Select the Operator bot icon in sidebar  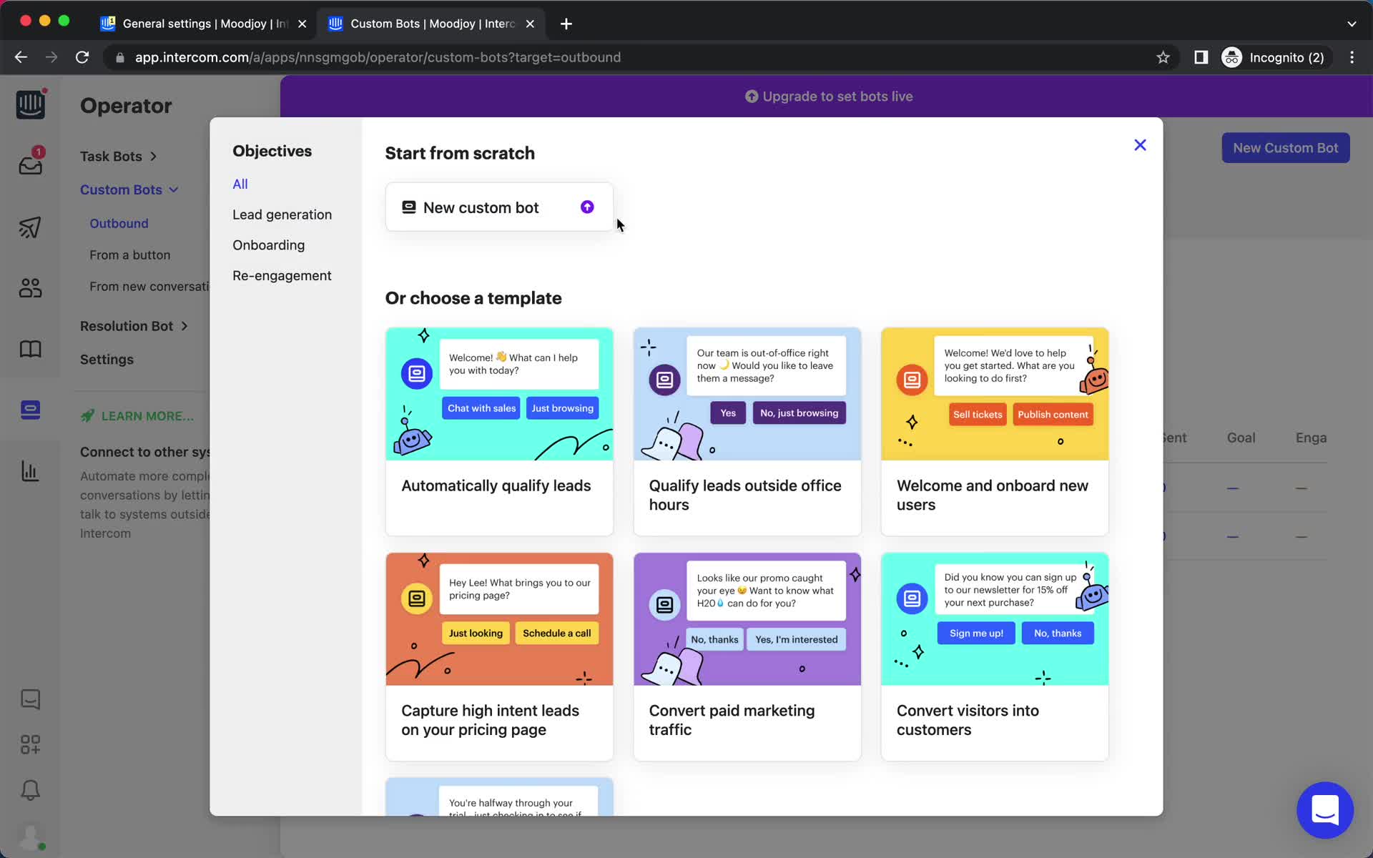point(30,410)
